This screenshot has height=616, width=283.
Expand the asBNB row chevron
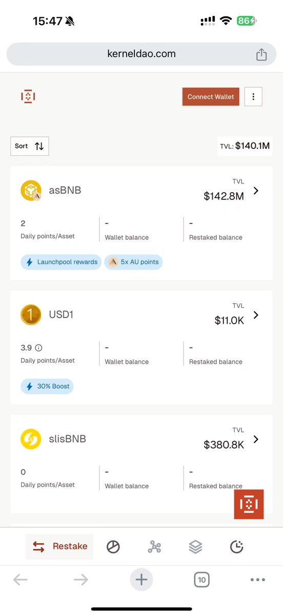tap(256, 191)
